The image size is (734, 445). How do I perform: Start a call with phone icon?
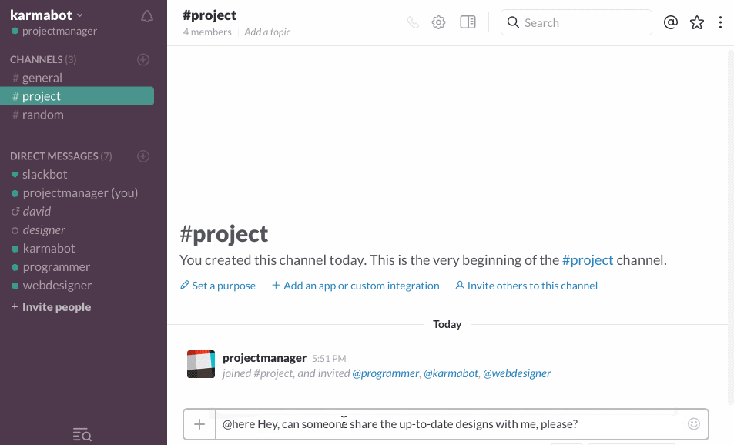point(414,22)
